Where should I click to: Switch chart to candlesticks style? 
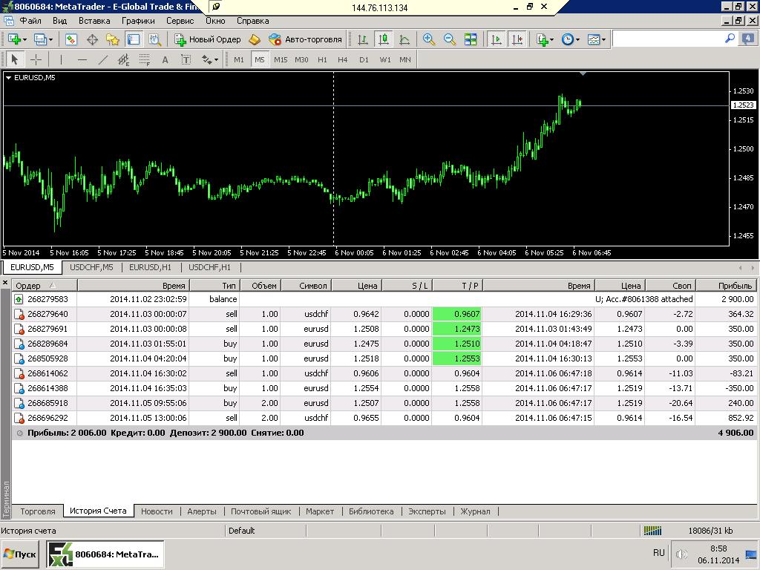coord(384,39)
